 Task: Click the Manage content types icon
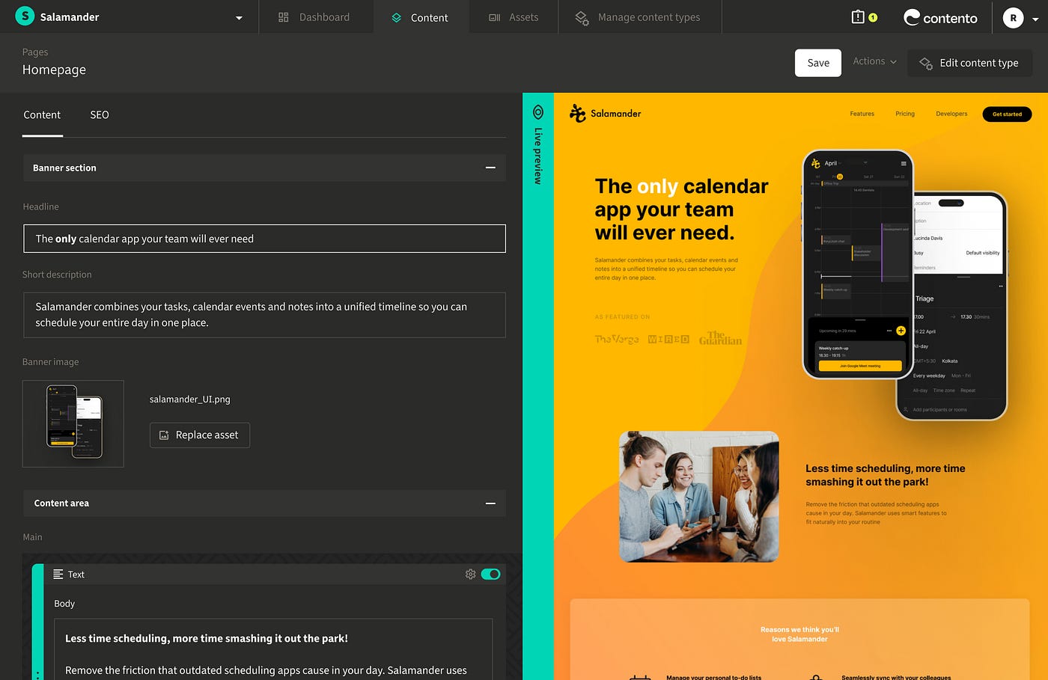tap(582, 18)
